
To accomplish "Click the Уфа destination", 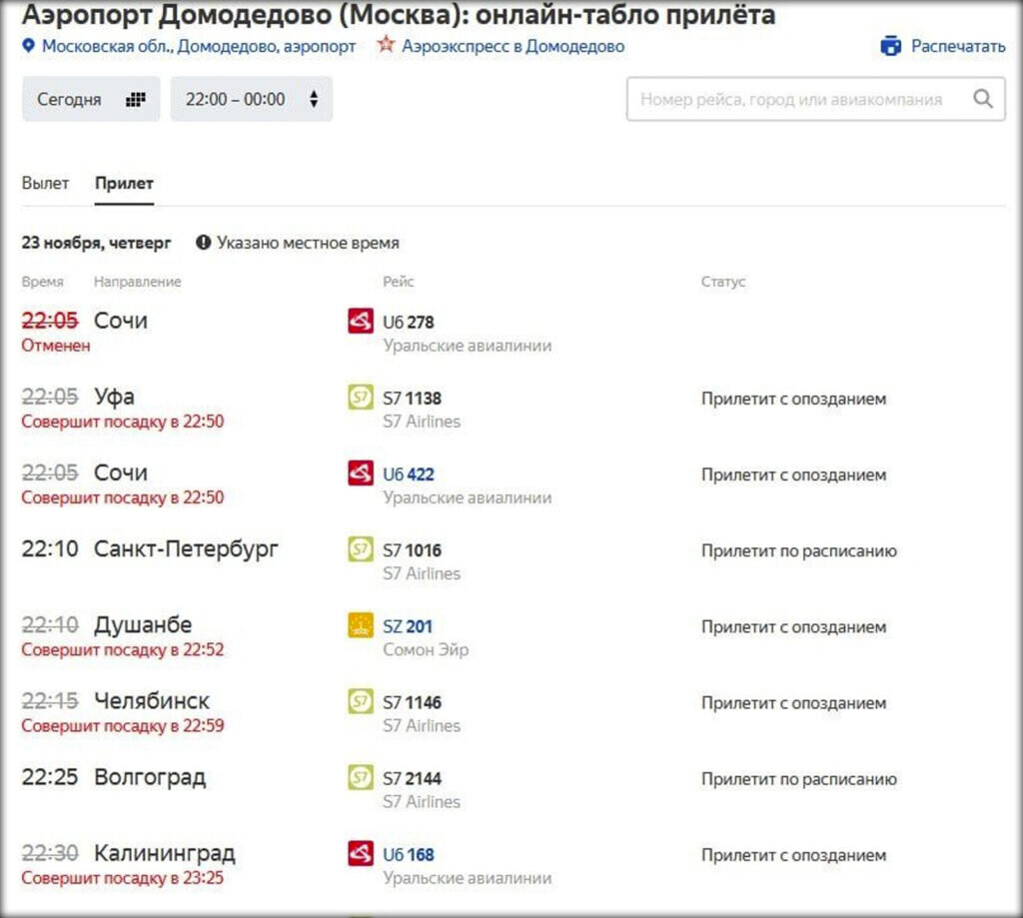I will click(x=114, y=397).
